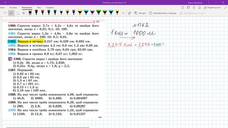
Task: Open the Рисование tab
Action: [x=27, y=7]
